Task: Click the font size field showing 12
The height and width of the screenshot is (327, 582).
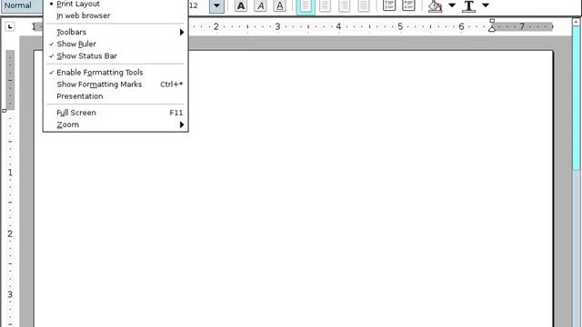Action: [x=198, y=6]
